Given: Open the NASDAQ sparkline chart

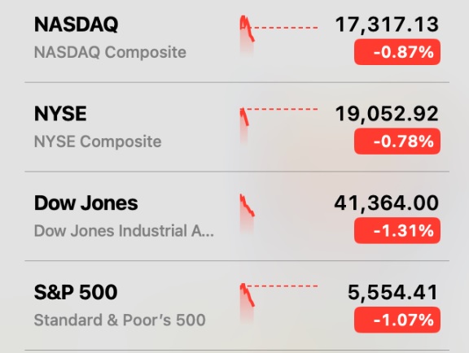Looking at the screenshot, I should [278, 36].
